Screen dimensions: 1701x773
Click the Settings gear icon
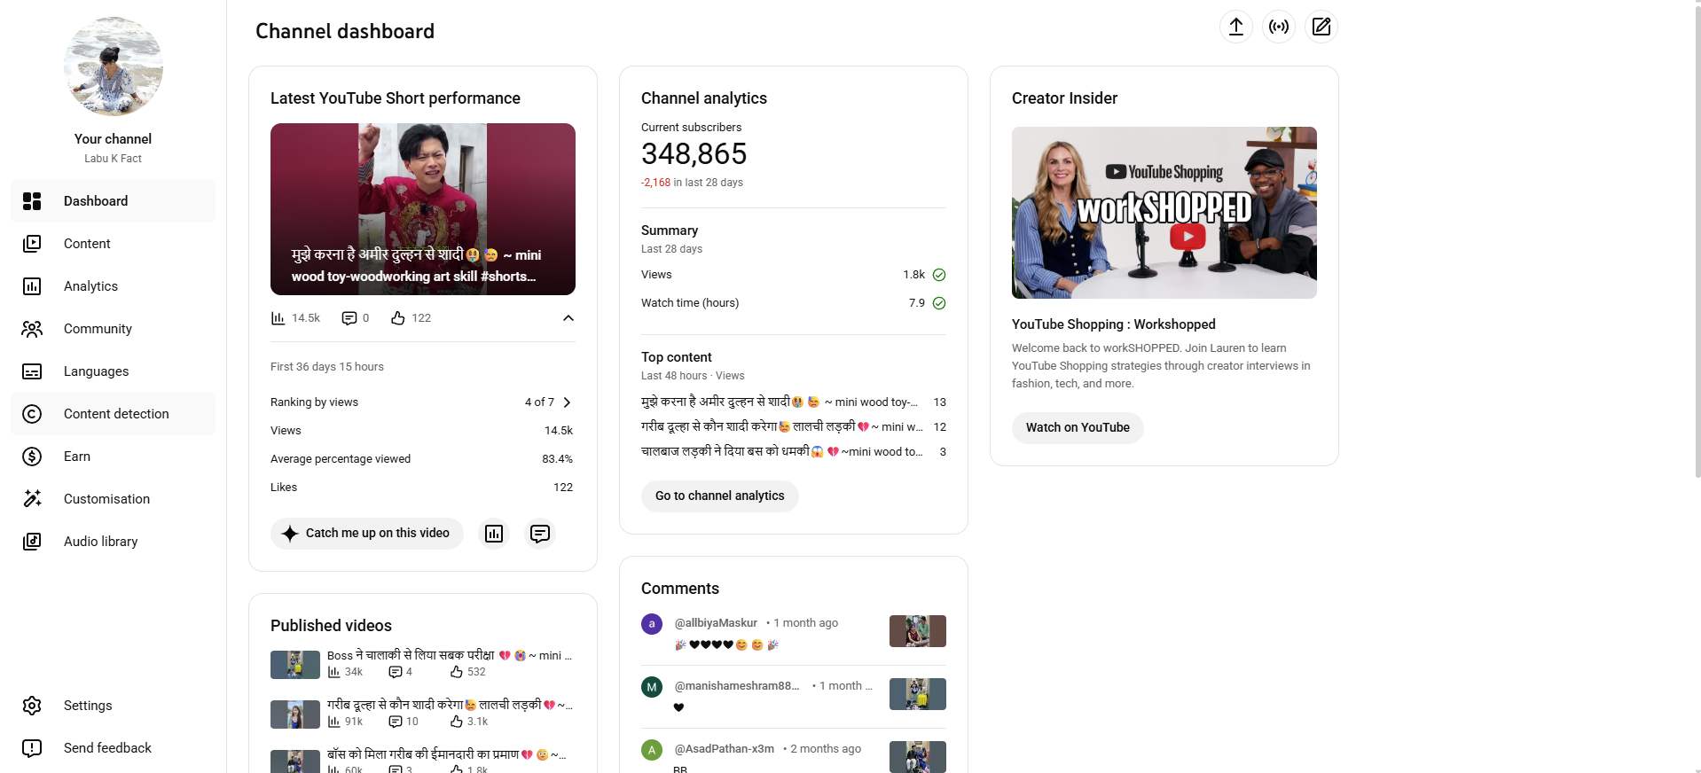pyautogui.click(x=32, y=706)
